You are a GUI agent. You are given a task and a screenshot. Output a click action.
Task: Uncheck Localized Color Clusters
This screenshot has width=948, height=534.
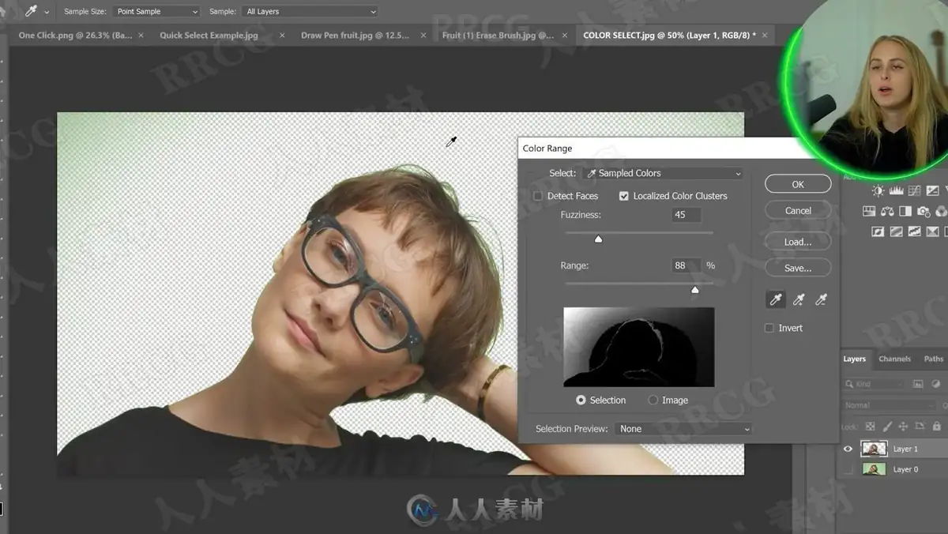tap(624, 196)
